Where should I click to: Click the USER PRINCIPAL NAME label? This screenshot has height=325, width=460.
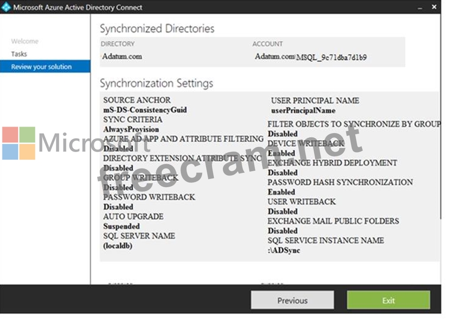[315, 101]
